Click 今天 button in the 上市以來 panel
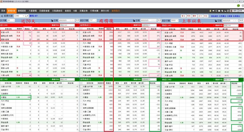 241,21
